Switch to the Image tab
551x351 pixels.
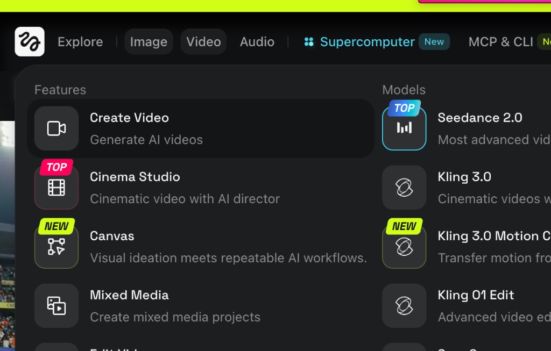(x=149, y=42)
